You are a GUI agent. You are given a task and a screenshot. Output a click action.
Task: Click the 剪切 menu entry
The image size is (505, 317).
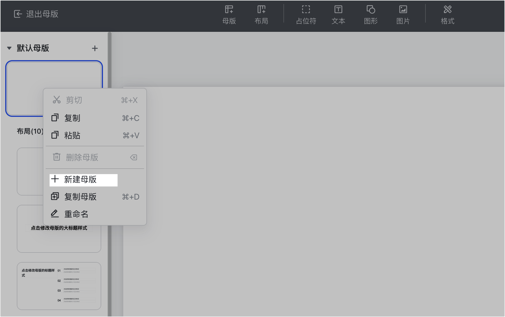(x=95, y=100)
